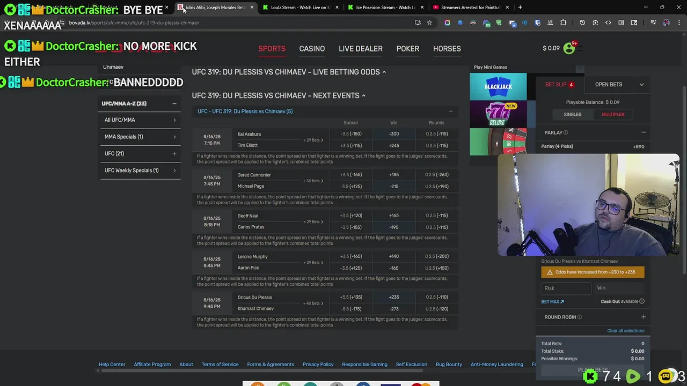Switch to Loulz Stream browser tab

coord(301,8)
